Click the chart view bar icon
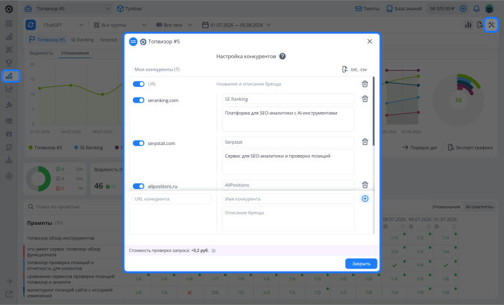This screenshot has height=305, width=504. tap(468, 25)
